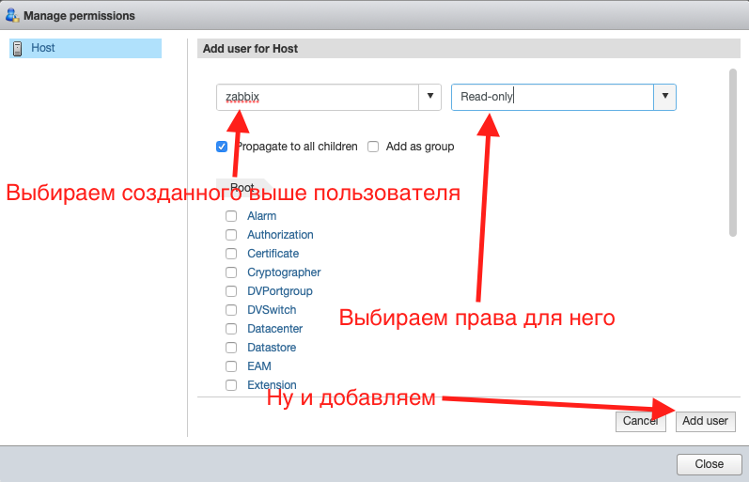Click the privileges list vertical scrollbar
The width and height of the screenshot is (749, 482).
pos(733,150)
